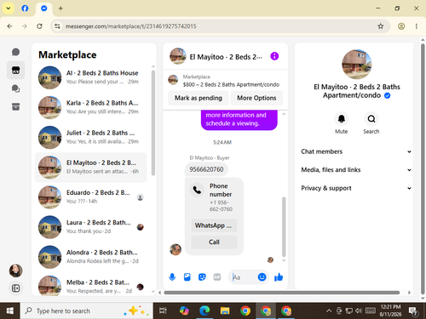Select El Mayitoo conversation in list
The width and height of the screenshot is (426, 319).
pyautogui.click(x=91, y=167)
